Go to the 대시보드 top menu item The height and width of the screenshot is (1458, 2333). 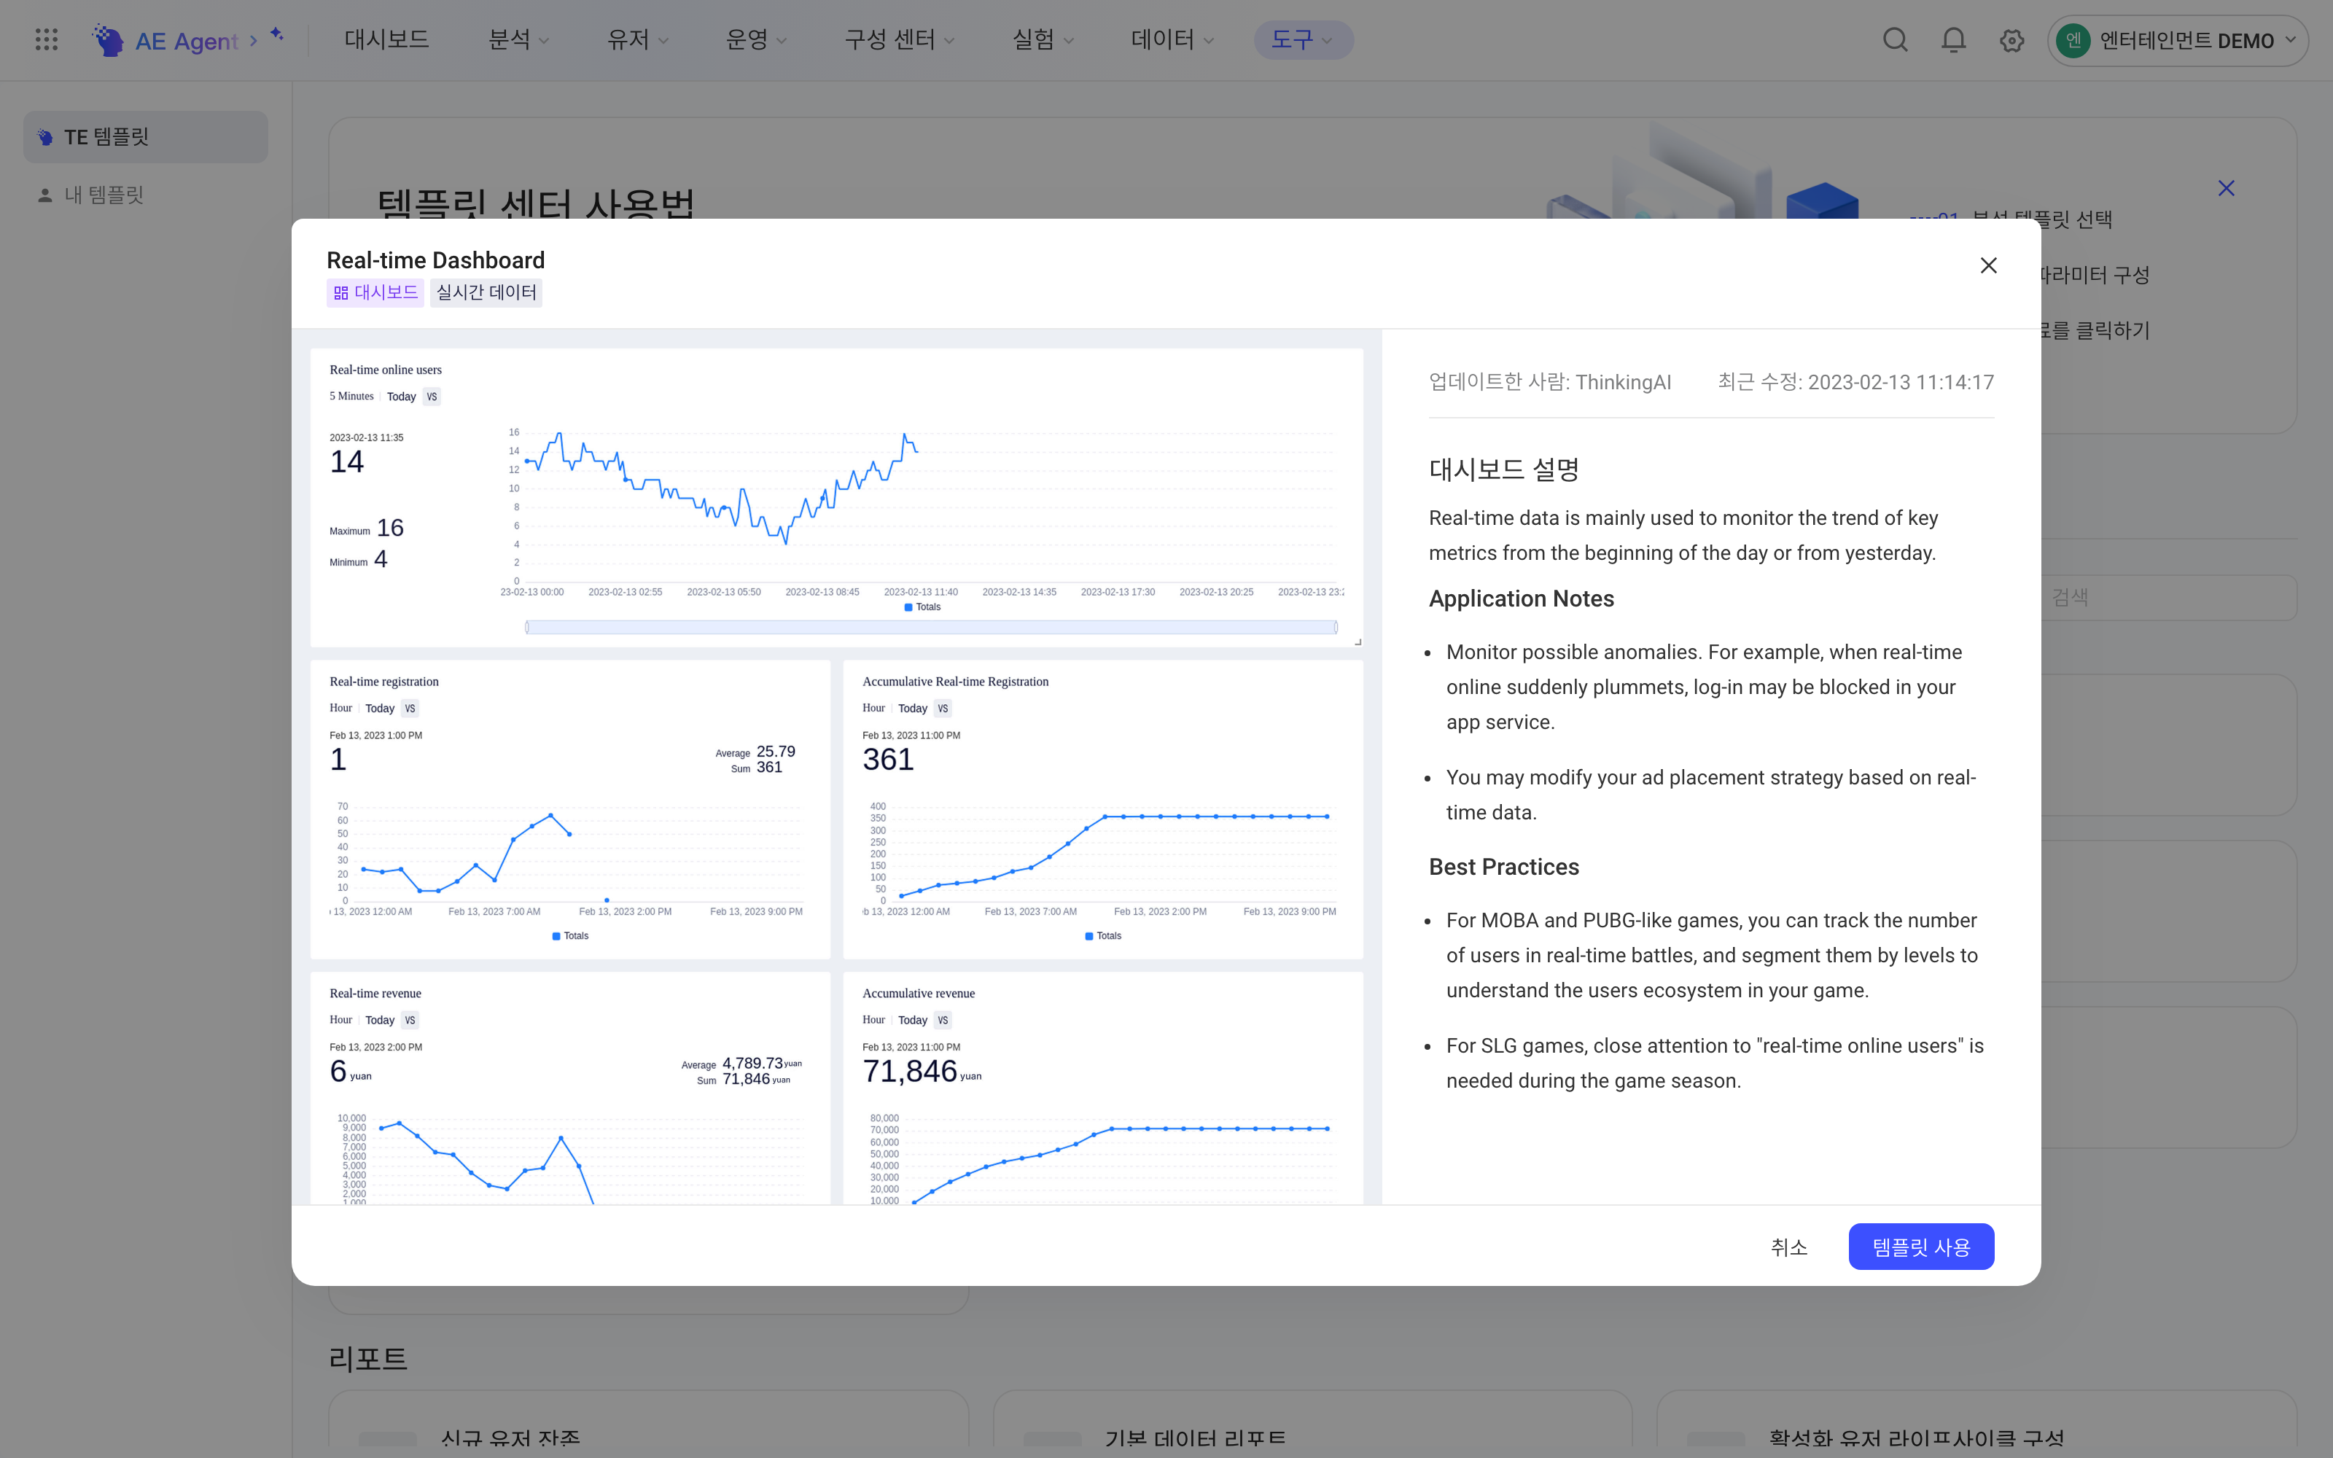(386, 39)
